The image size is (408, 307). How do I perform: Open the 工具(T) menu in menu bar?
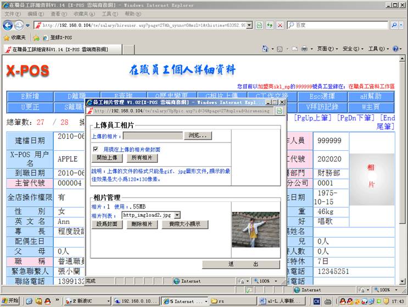click(109, 14)
